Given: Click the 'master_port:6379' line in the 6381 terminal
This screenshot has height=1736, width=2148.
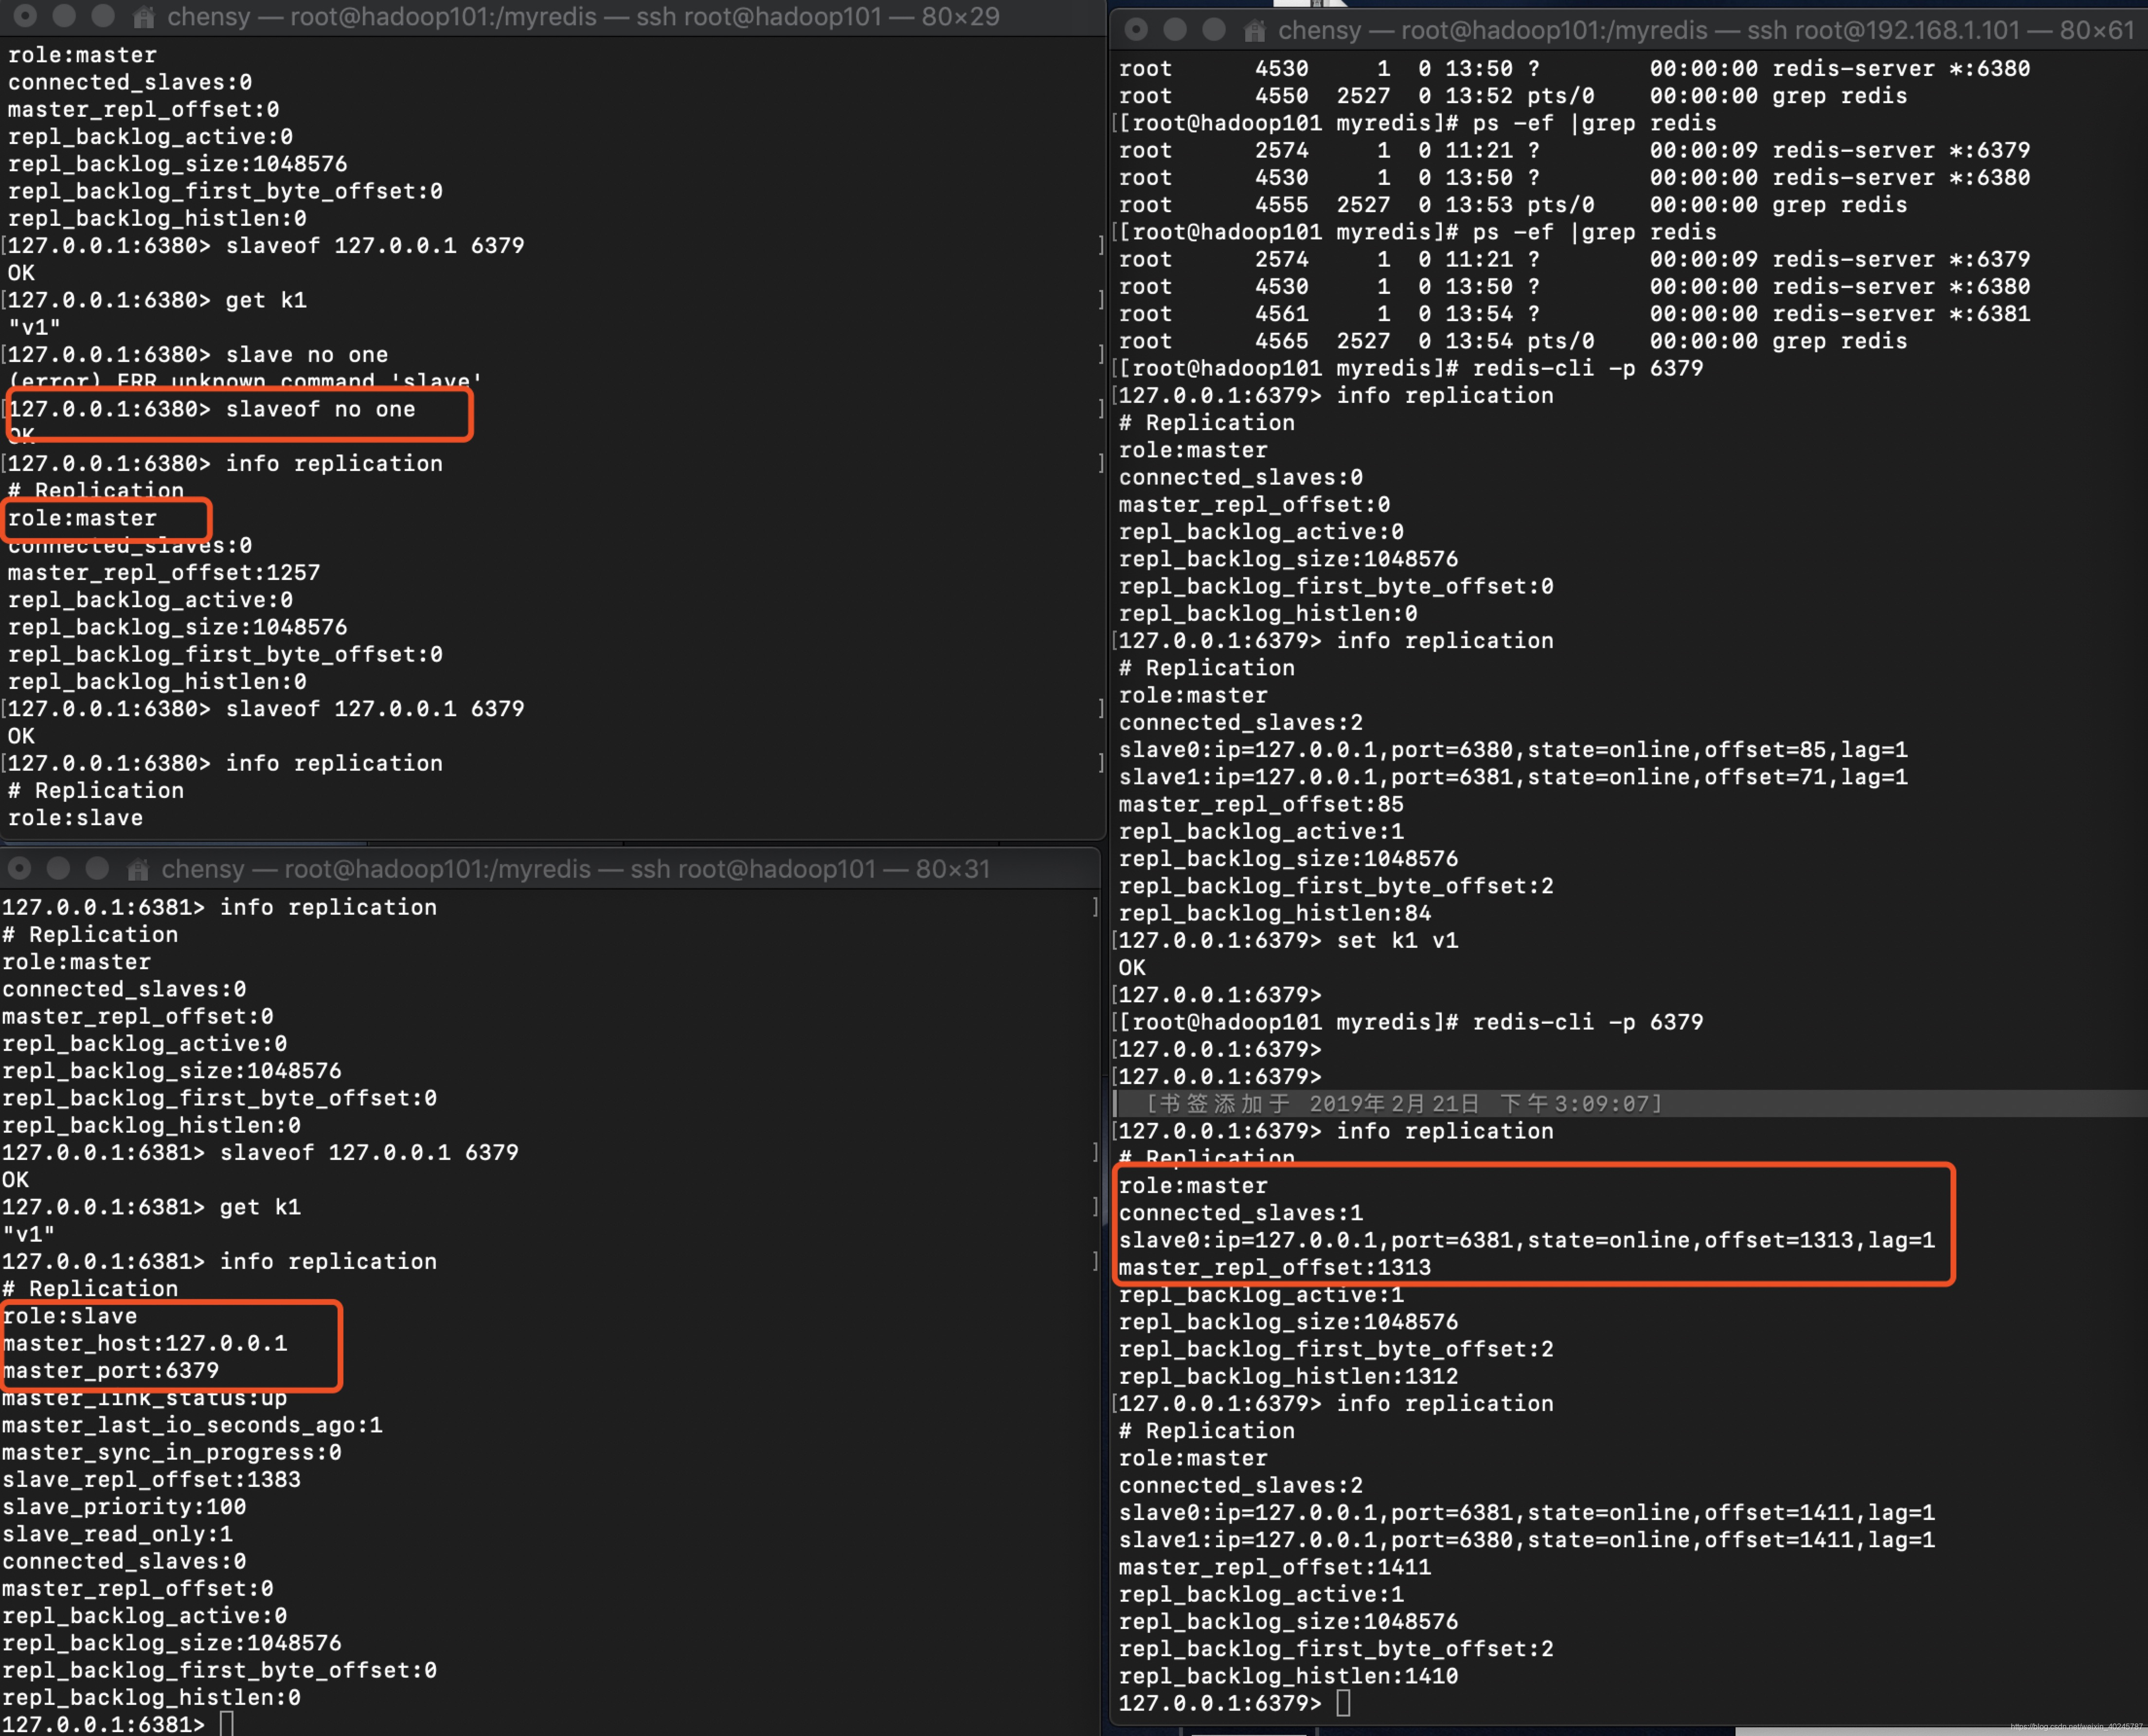Looking at the screenshot, I should [111, 1370].
